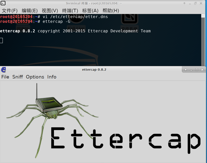
Task: Click the Terminal window title text
Action: point(94,4)
